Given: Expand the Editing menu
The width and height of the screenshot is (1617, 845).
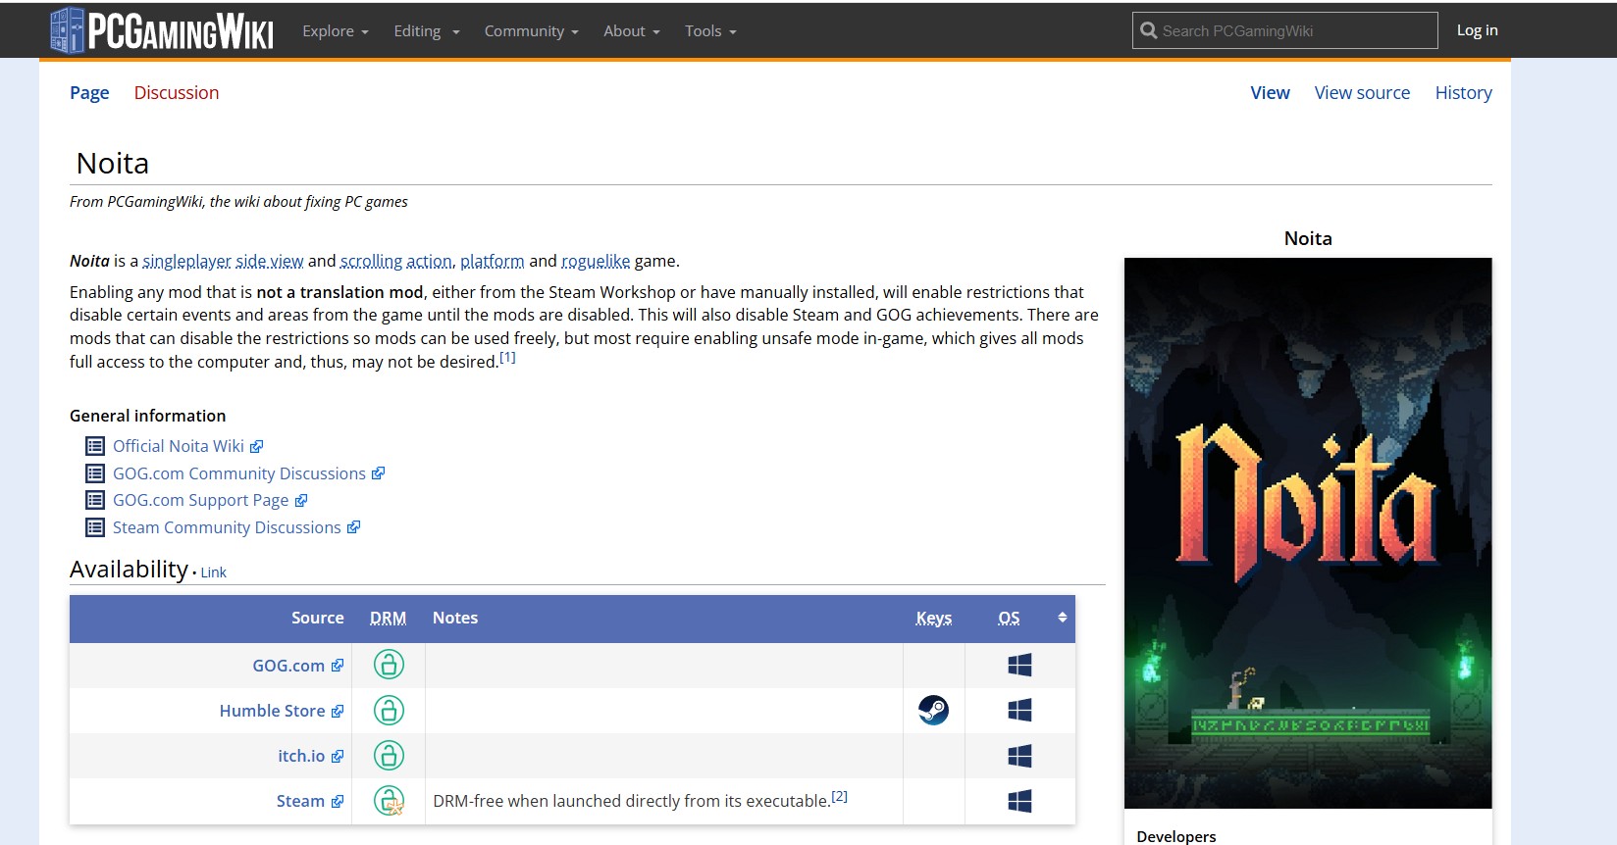Looking at the screenshot, I should (x=427, y=31).
